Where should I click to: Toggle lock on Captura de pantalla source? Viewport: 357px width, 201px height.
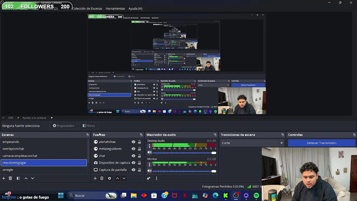click(x=139, y=170)
